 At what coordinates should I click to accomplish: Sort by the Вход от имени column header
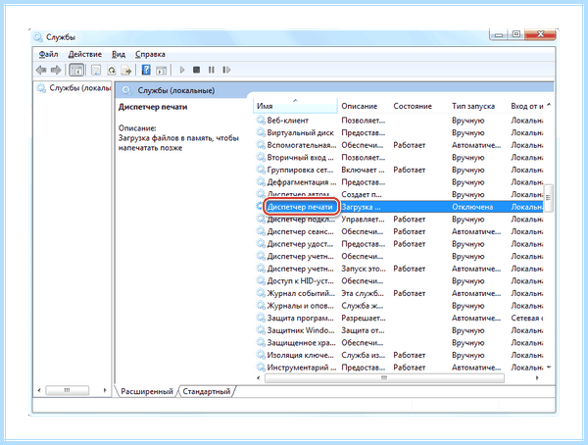526,106
